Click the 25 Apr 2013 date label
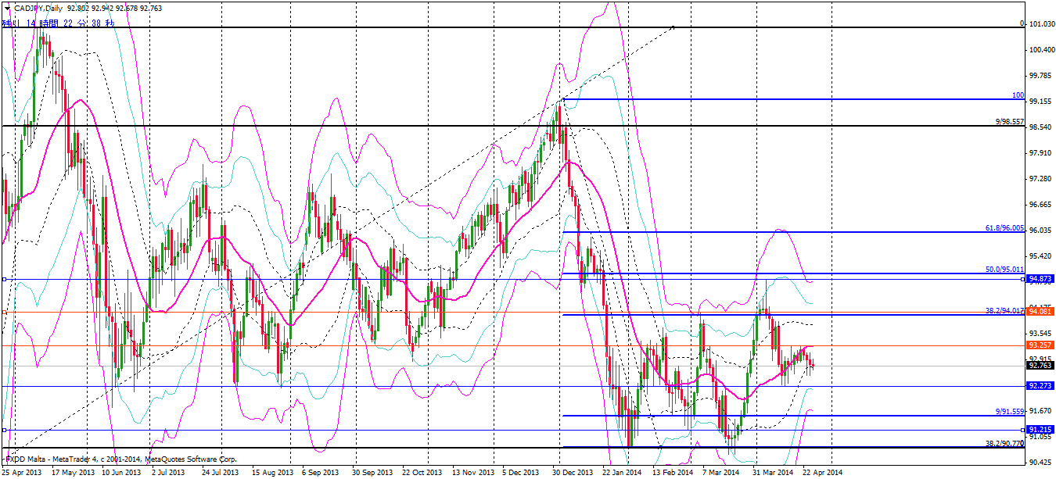Screen dimensions: 1056x479 click(x=23, y=473)
